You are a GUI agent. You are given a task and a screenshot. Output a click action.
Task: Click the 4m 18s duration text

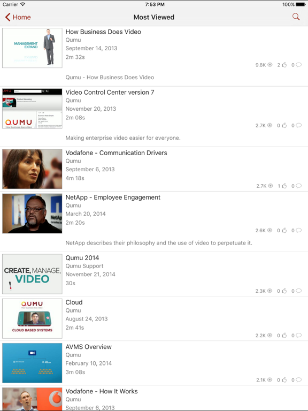(75, 178)
